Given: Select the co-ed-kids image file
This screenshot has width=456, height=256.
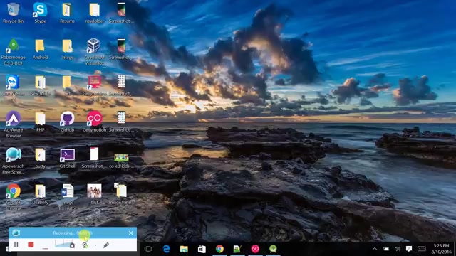Looking at the screenshot, I should click(x=121, y=161).
